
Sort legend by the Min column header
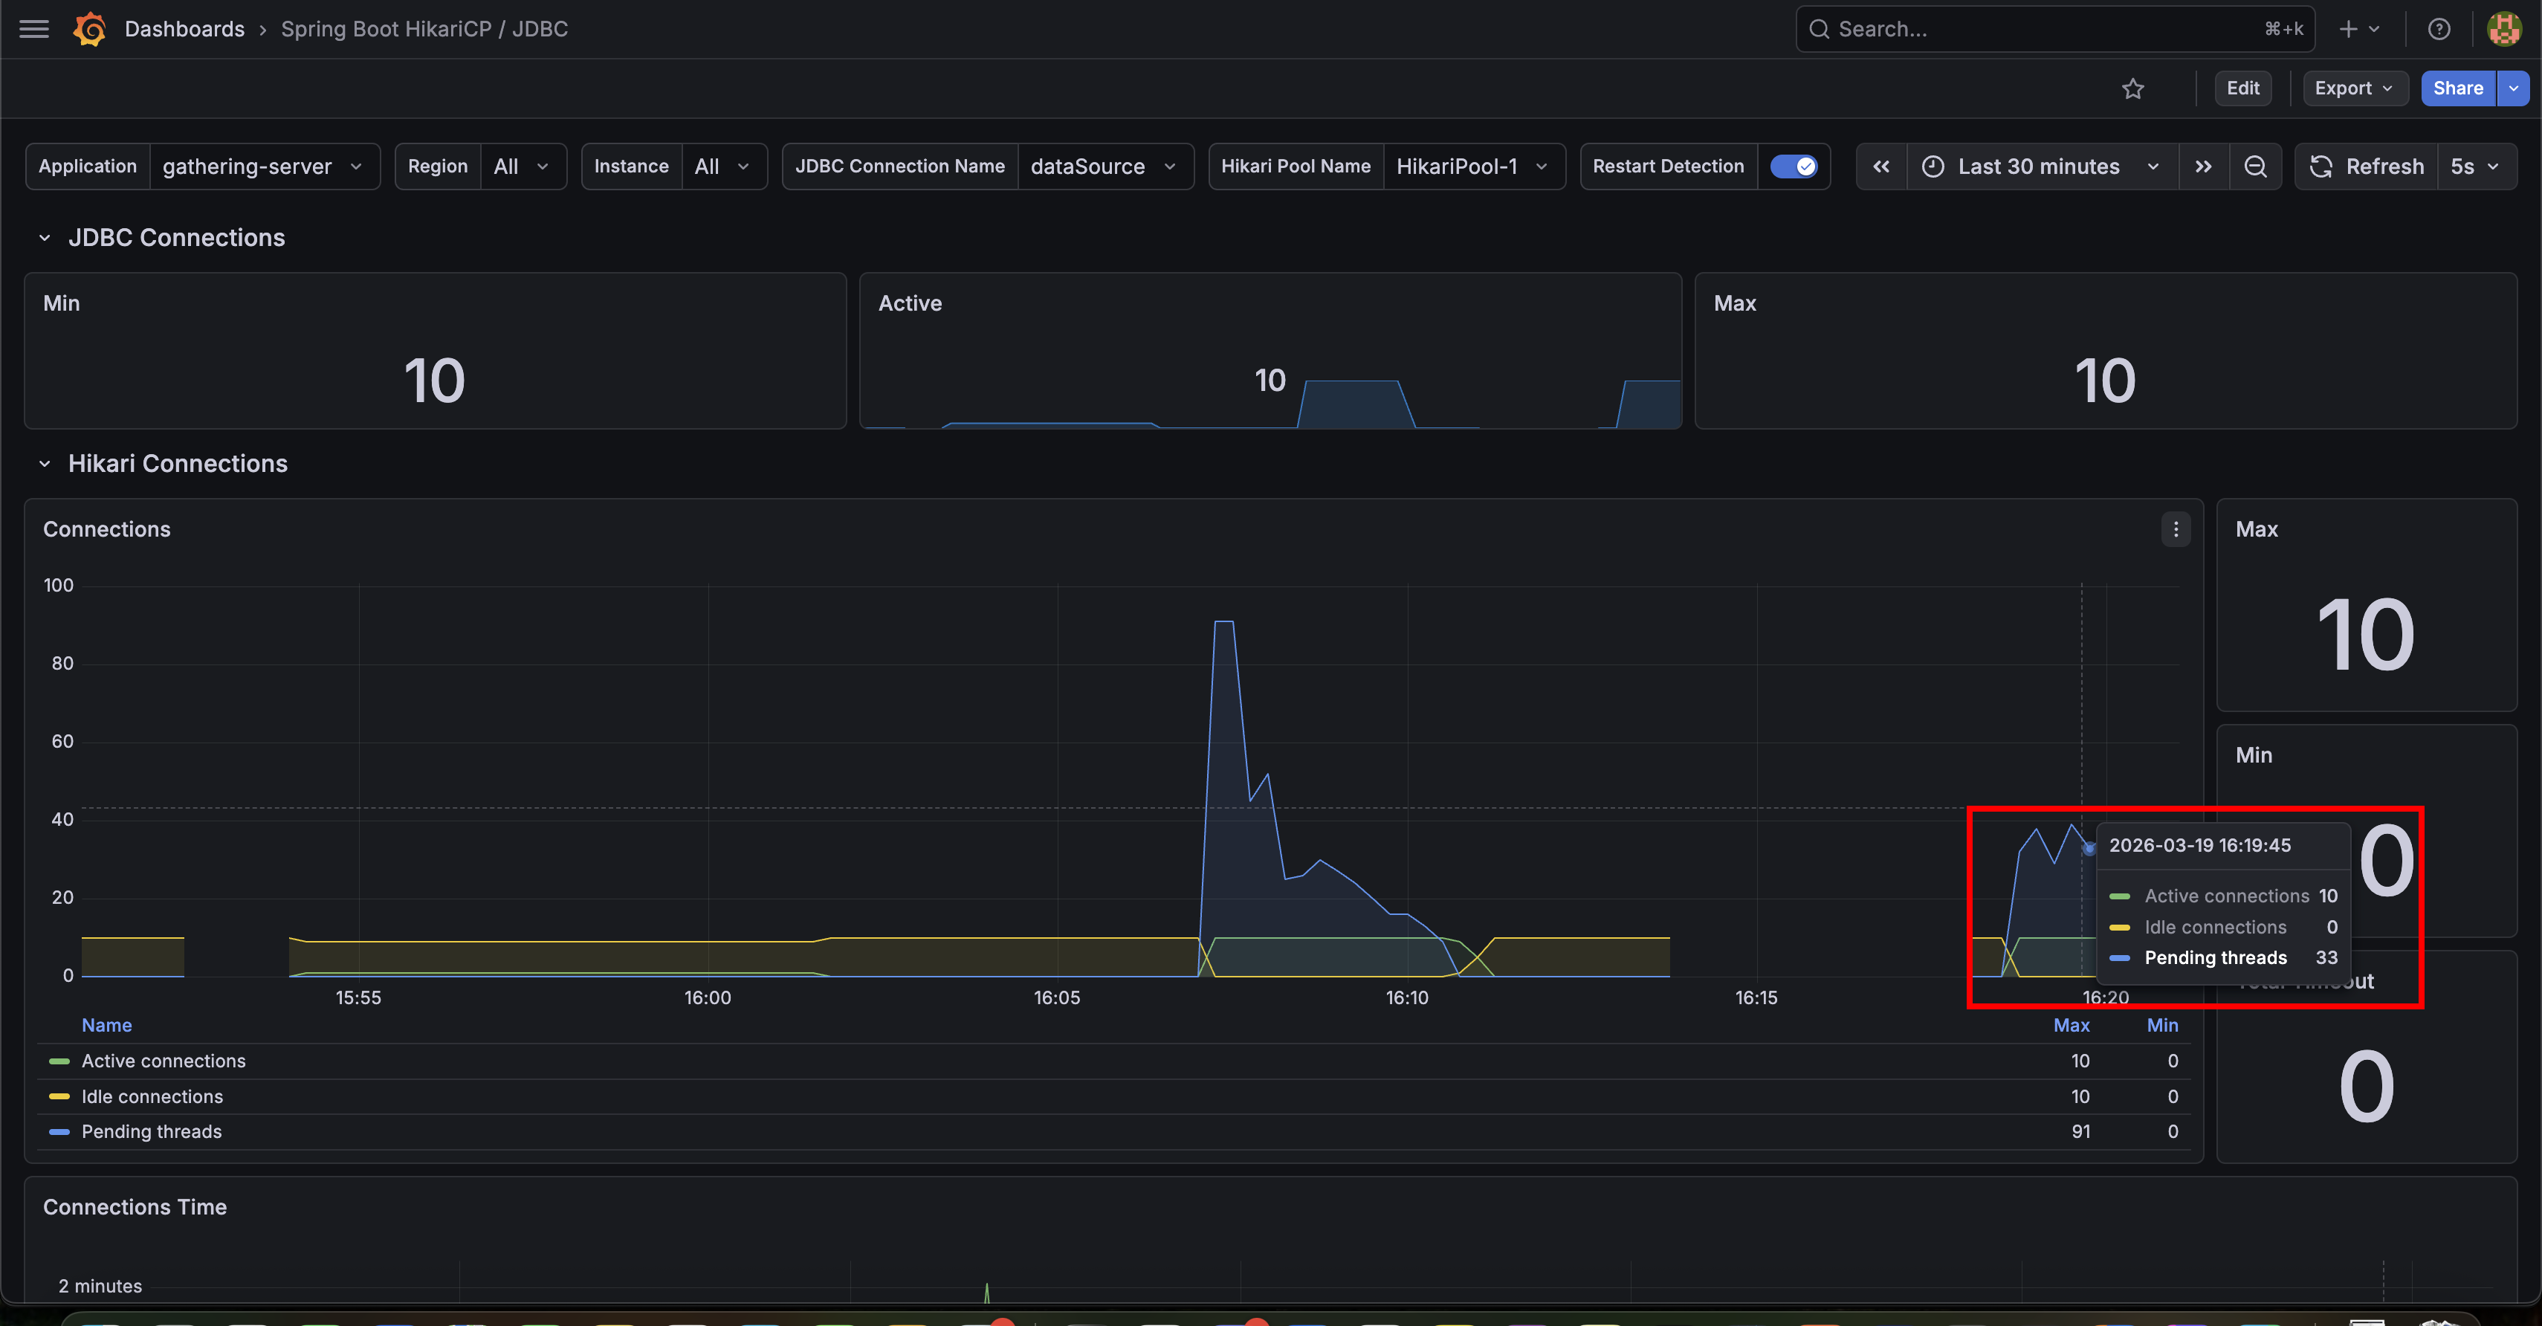tap(2162, 1025)
